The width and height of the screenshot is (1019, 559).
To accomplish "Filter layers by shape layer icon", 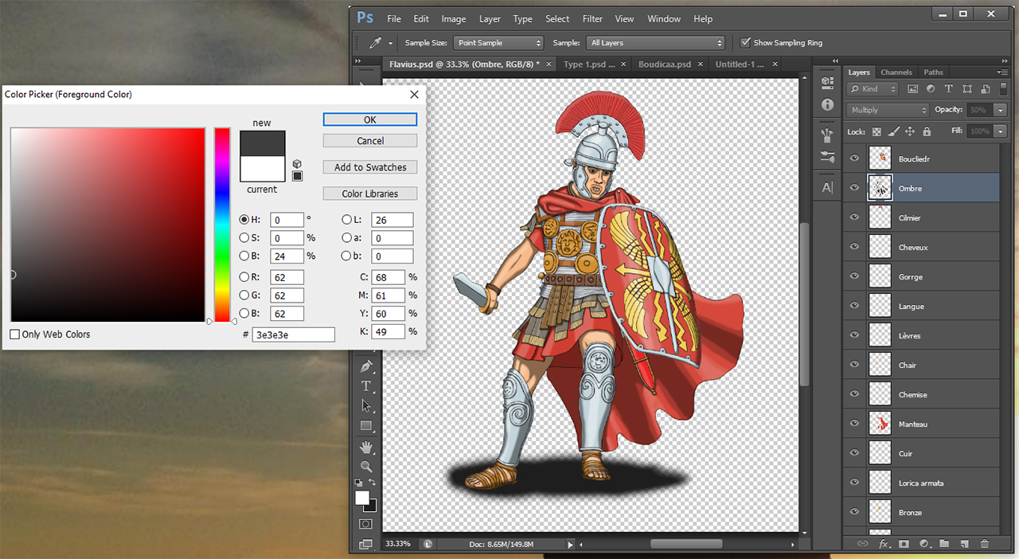I will pos(967,89).
